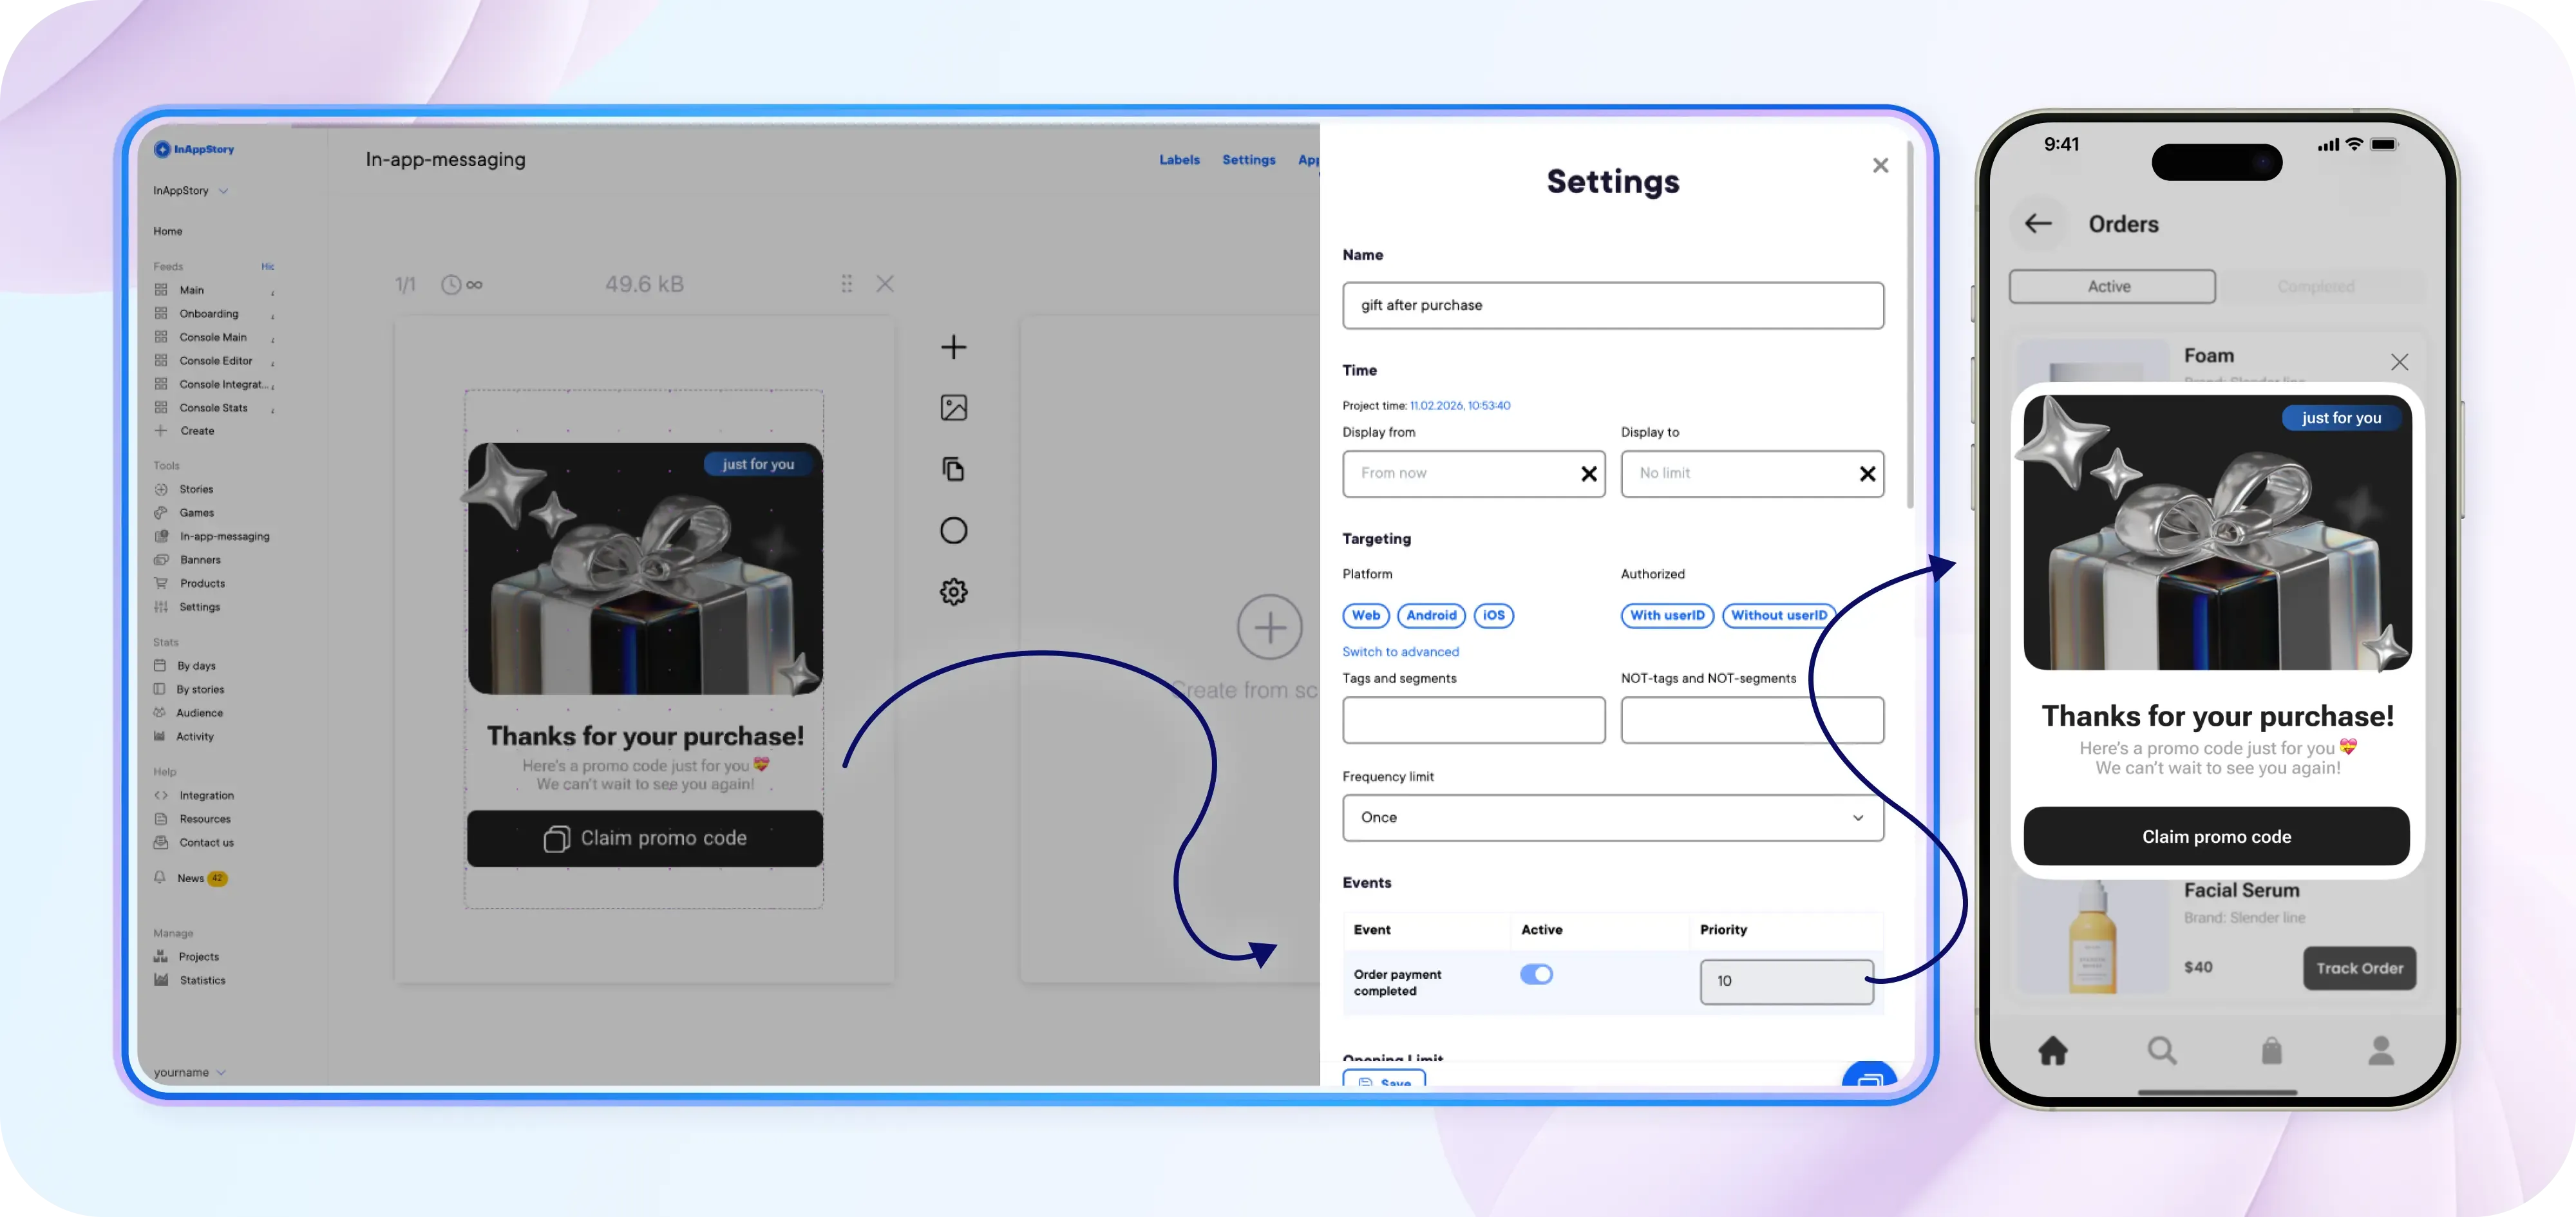The width and height of the screenshot is (2576, 1217).
Task: Click the InAppStory logo
Action: click(x=194, y=149)
